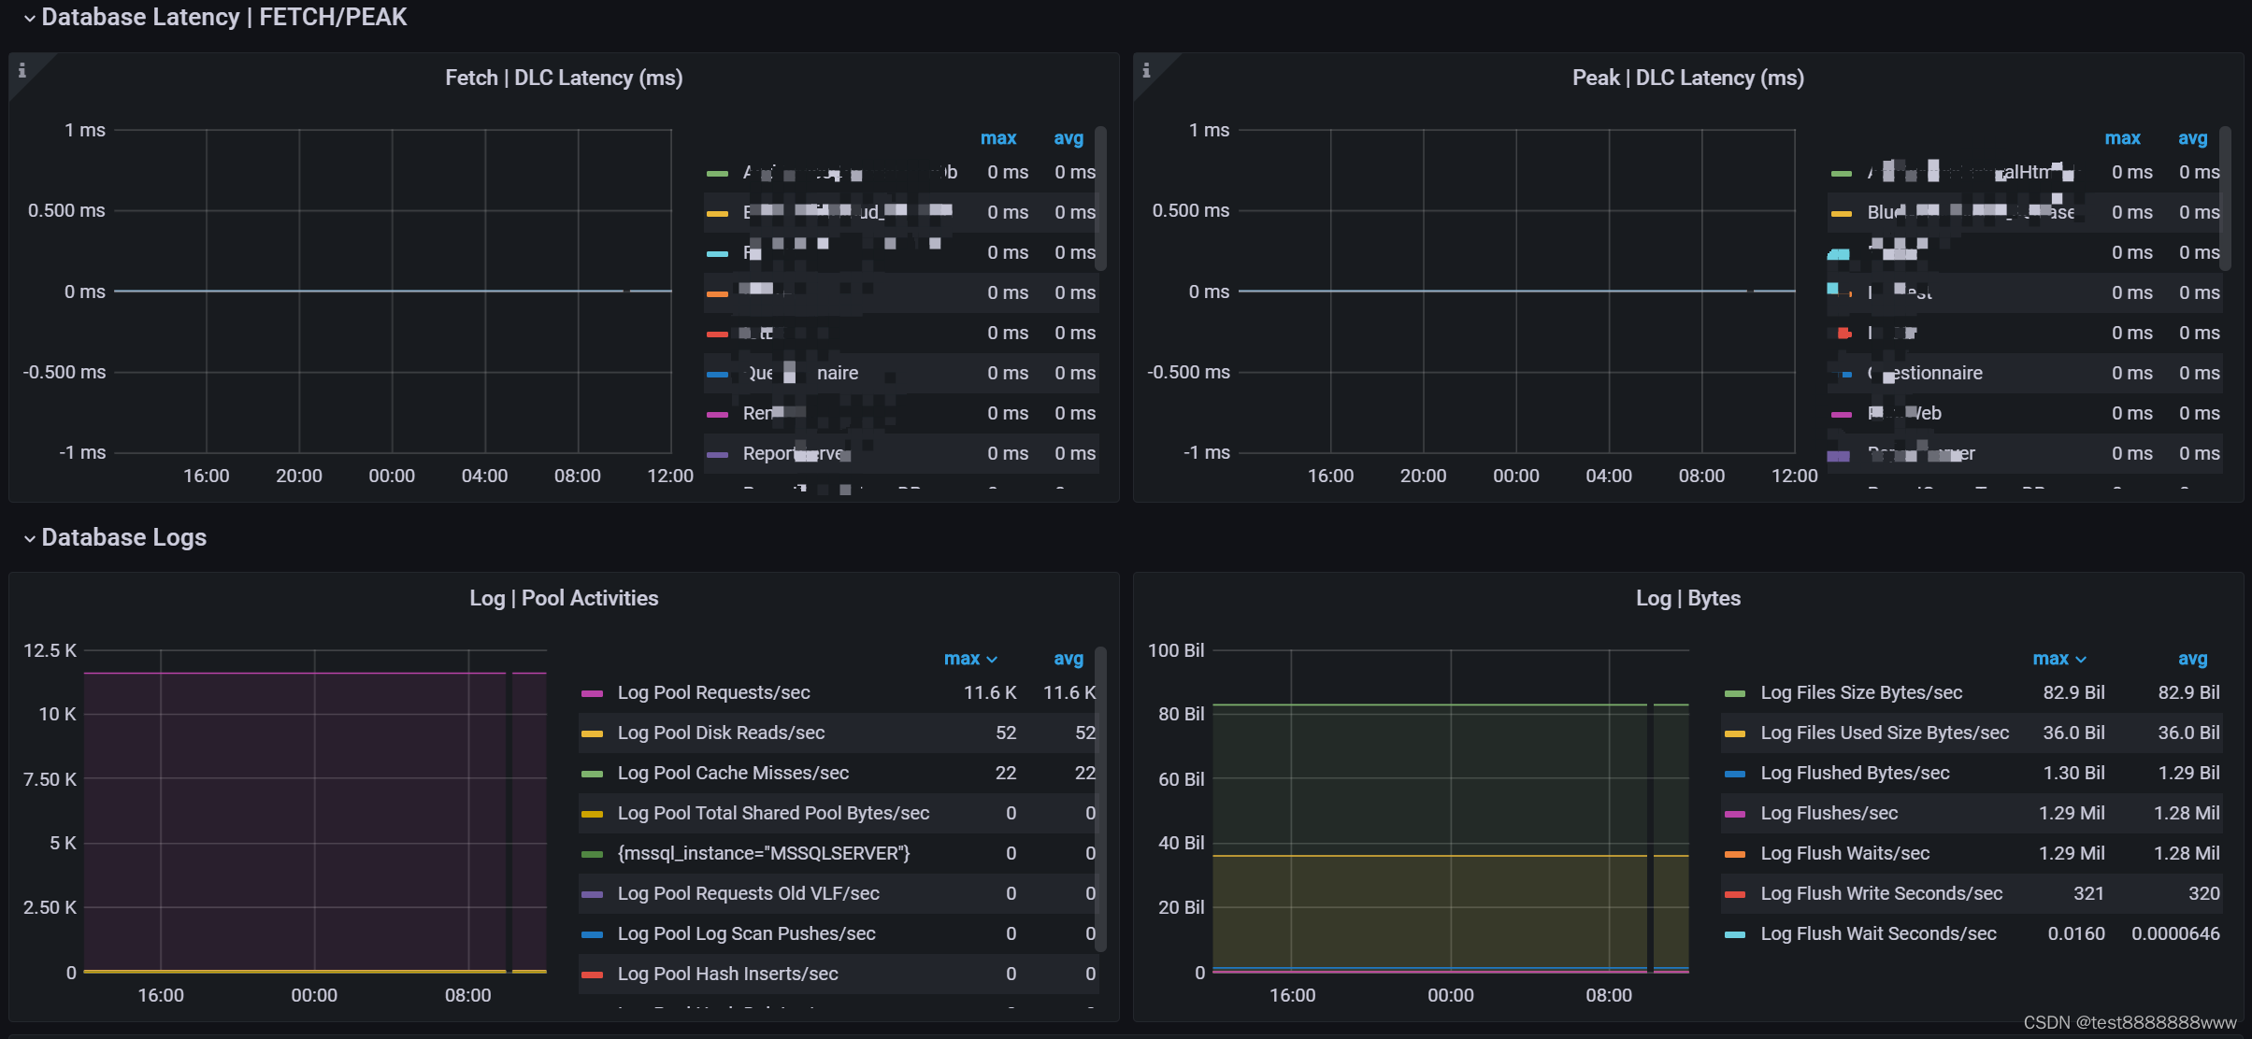Image resolution: width=2252 pixels, height=1039 pixels.
Task: Collapse the Database Logs row
Action: click(x=30, y=538)
